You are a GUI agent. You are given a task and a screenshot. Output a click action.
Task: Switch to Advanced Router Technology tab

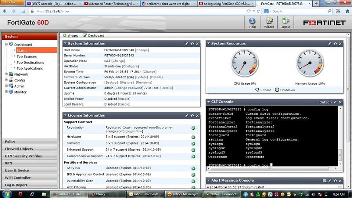pos(112,4)
